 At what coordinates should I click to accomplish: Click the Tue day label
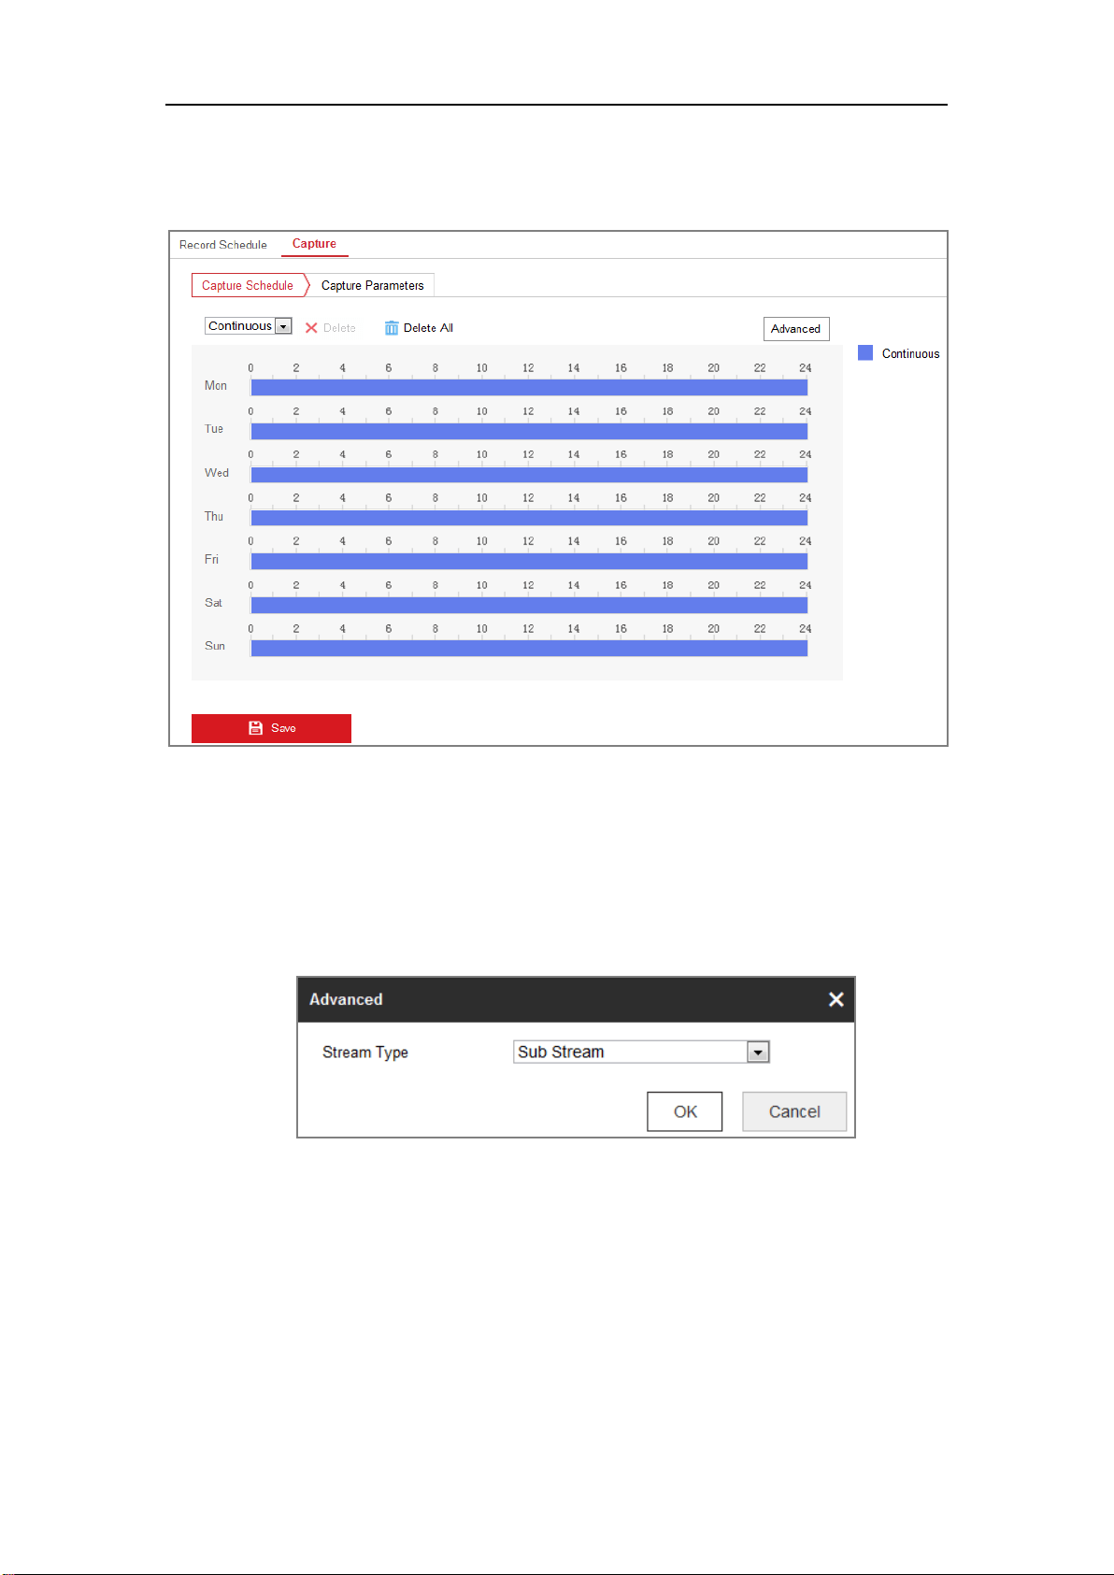214,429
